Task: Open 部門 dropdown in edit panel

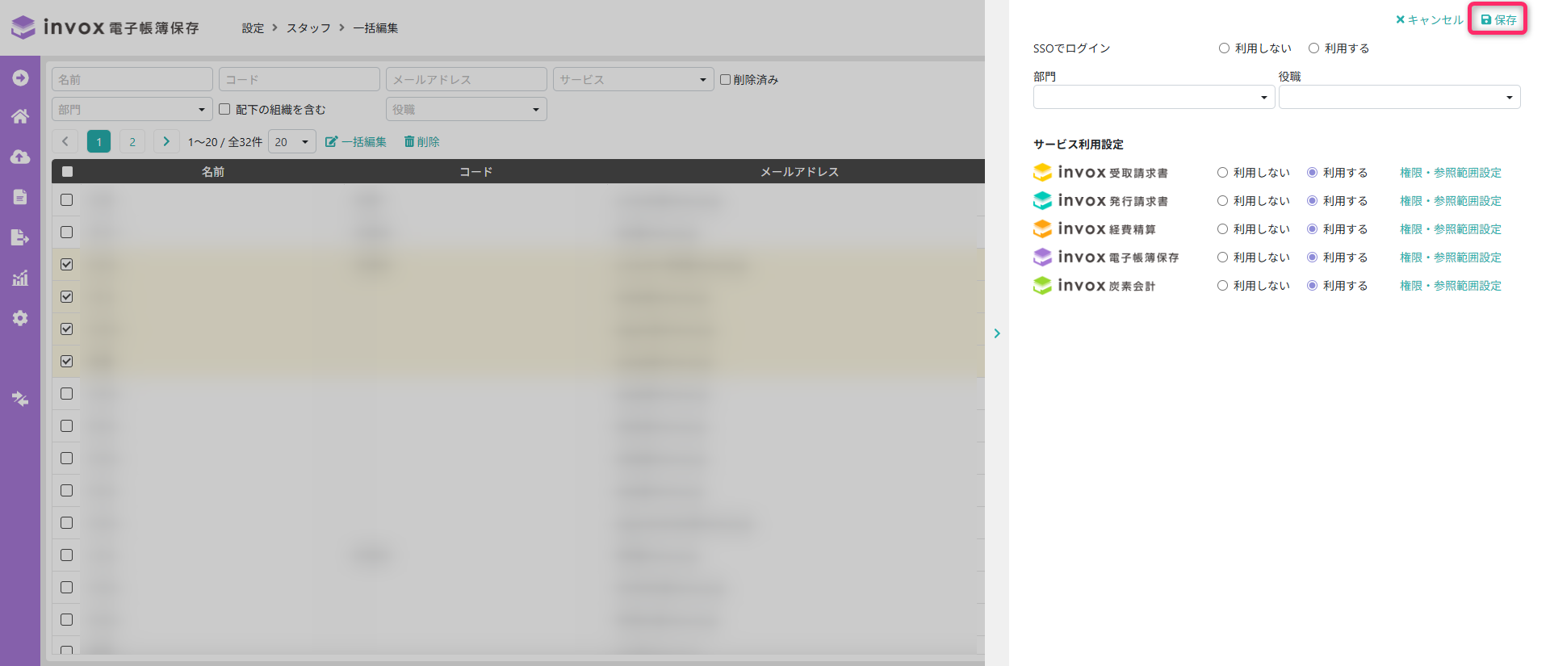Action: point(1154,97)
